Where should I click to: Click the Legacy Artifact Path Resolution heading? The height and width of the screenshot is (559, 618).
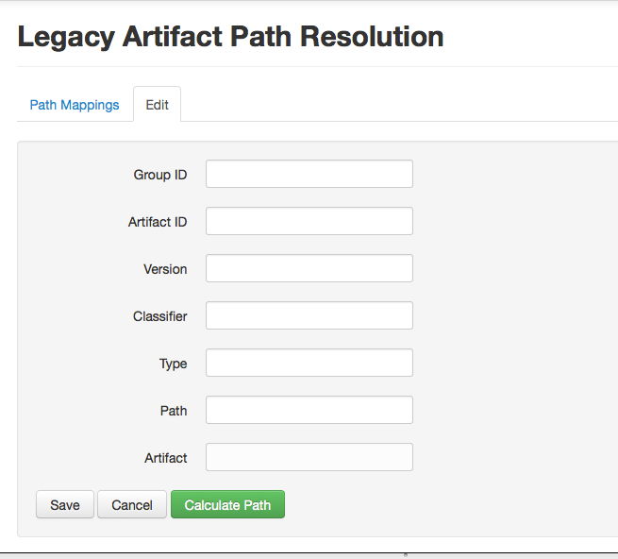pyautogui.click(x=231, y=37)
